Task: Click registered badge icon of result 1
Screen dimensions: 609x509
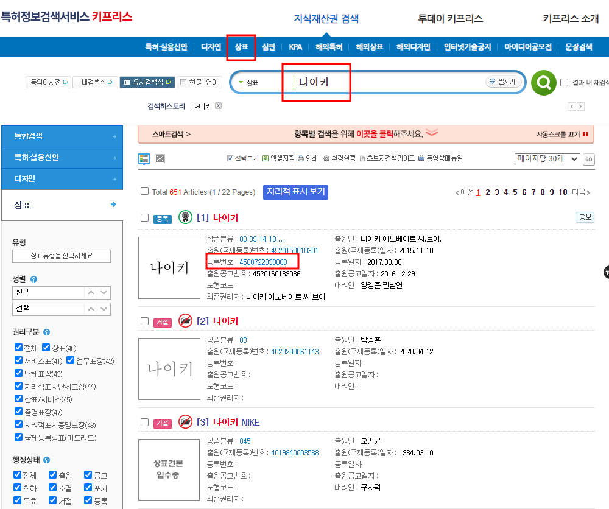Action: tap(185, 217)
